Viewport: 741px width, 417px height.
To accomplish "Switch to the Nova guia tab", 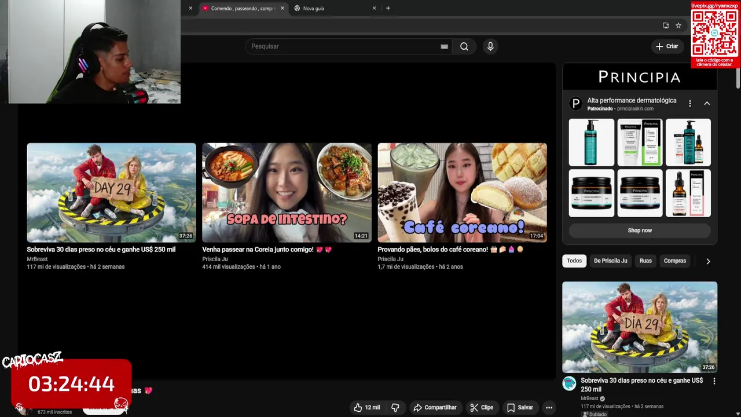I will 335,8.
